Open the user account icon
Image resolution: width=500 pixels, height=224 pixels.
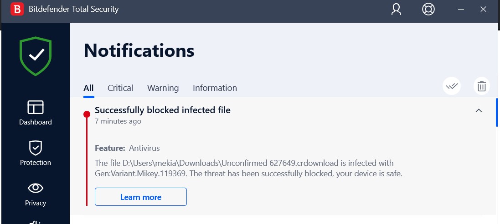pyautogui.click(x=396, y=9)
